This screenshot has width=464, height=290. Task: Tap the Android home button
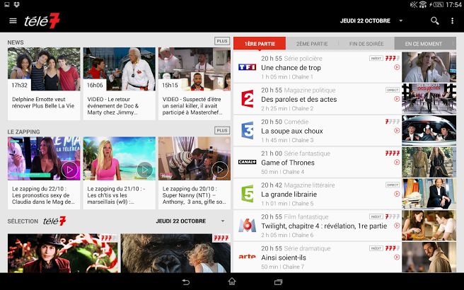pyautogui.click(x=232, y=282)
